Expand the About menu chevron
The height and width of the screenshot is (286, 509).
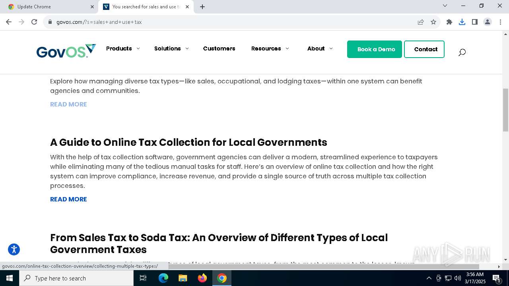[x=331, y=48]
